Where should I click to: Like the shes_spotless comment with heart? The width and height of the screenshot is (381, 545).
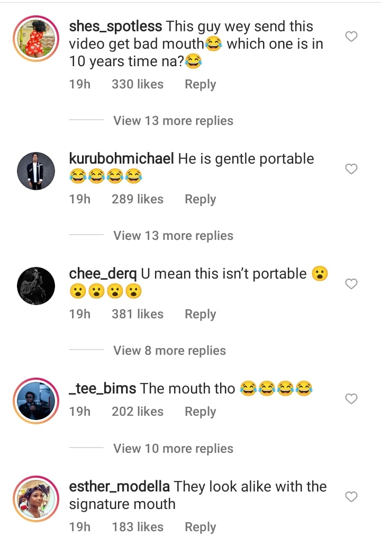(351, 37)
